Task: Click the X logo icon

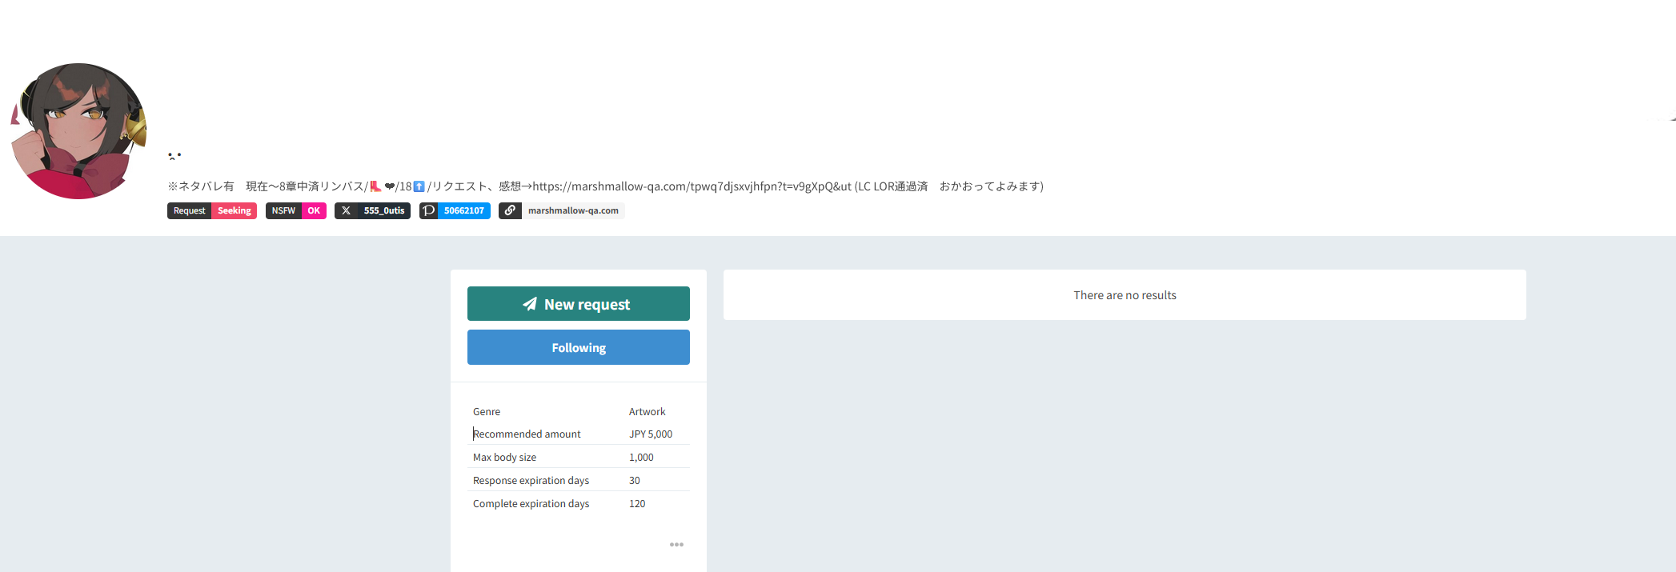Action: click(346, 210)
